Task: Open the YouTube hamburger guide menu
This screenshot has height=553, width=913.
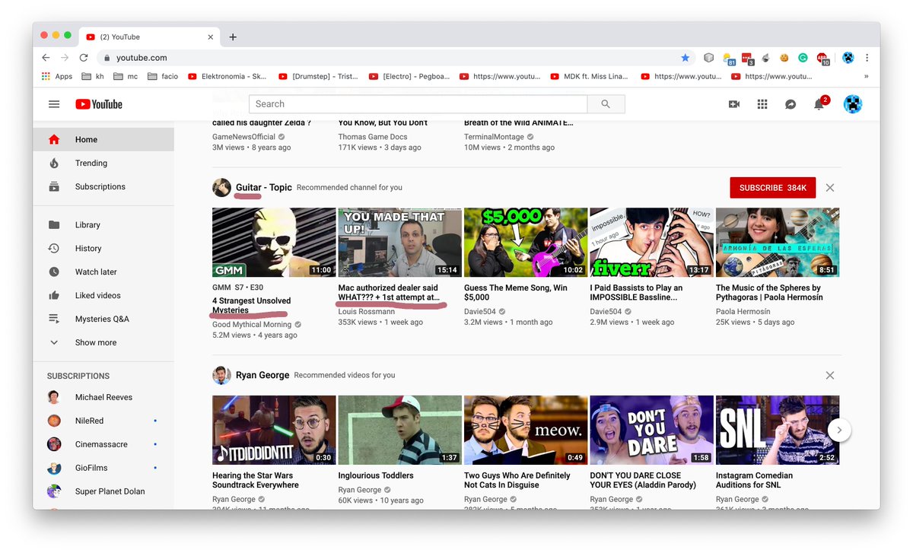Action: (54, 104)
